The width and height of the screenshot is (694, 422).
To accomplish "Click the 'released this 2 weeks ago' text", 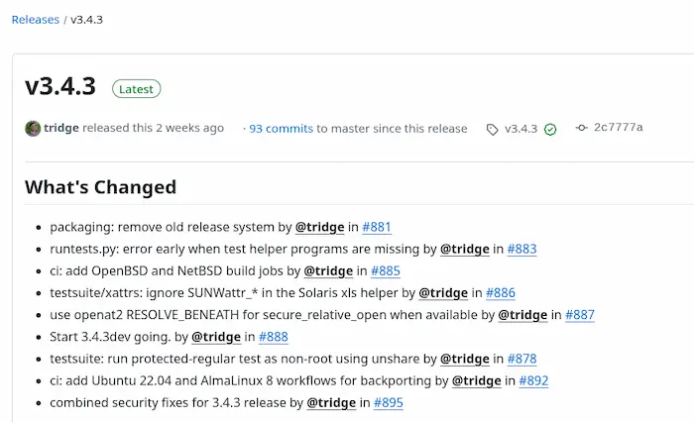I will [153, 128].
